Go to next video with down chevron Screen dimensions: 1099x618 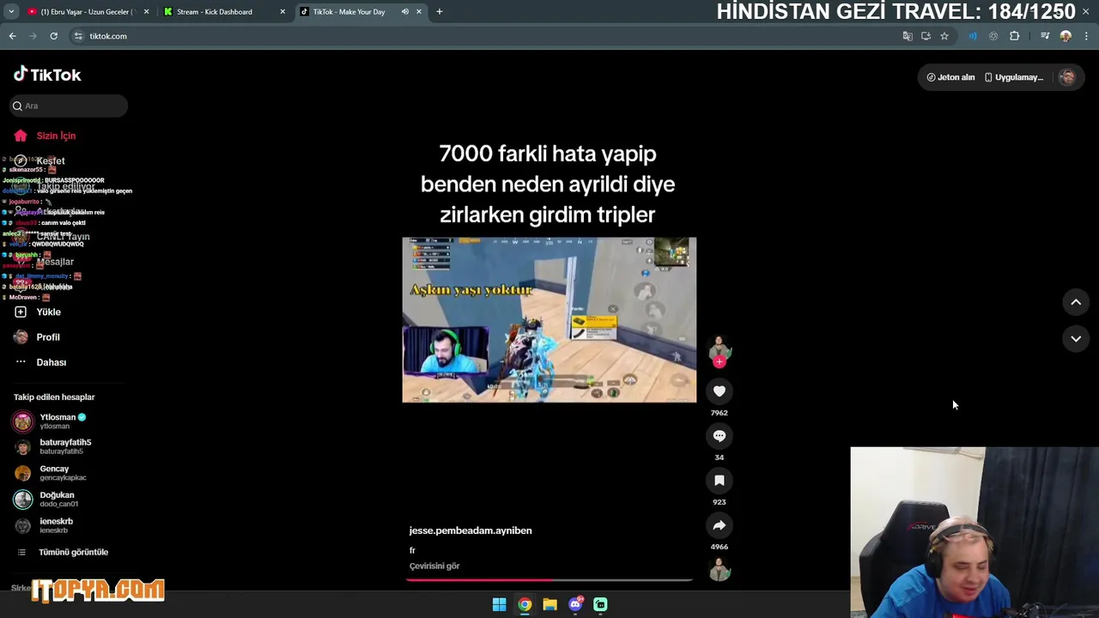(1076, 339)
